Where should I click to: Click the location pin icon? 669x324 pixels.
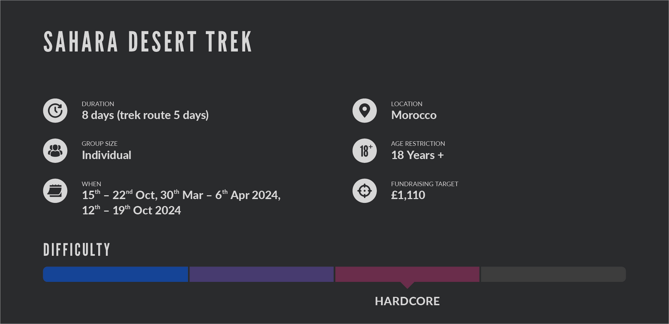click(365, 111)
